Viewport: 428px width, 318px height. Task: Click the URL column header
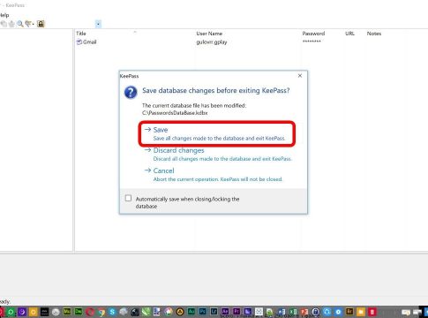349,34
